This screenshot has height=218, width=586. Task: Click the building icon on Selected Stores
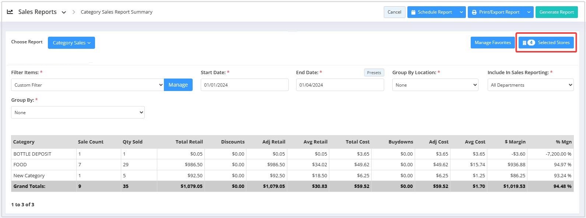point(524,43)
